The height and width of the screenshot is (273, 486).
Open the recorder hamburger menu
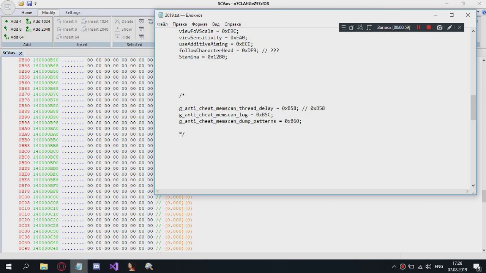coord(344,27)
